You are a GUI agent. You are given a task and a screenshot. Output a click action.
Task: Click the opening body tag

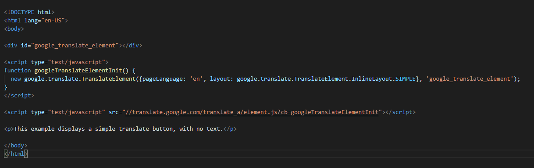(14, 29)
